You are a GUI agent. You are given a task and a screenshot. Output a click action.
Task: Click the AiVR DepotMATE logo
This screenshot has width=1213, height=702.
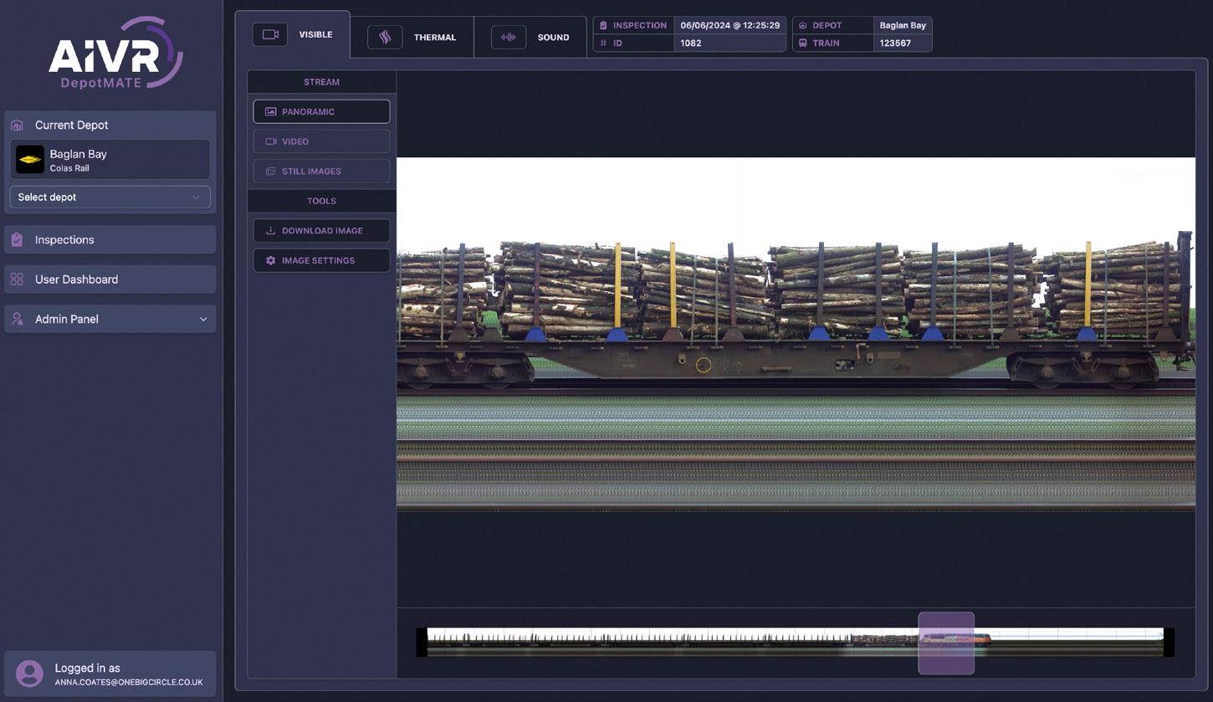[115, 53]
